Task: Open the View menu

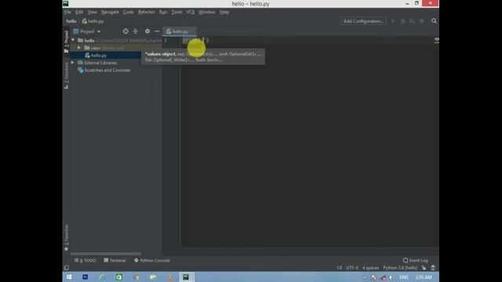Action: [x=93, y=12]
